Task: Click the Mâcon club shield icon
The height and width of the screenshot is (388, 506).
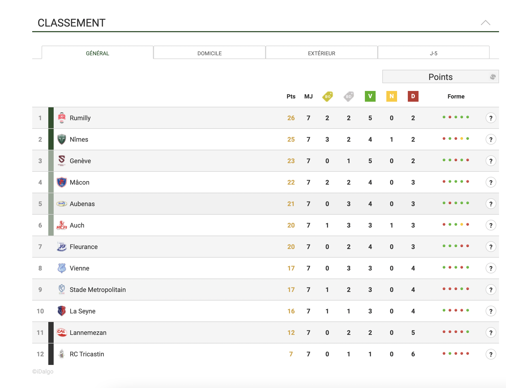Action: [x=62, y=182]
